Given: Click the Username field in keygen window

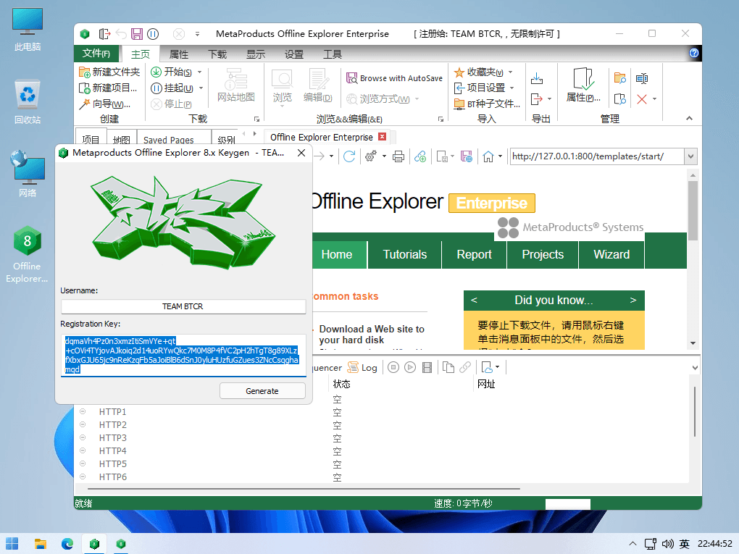Looking at the screenshot, I should (183, 306).
